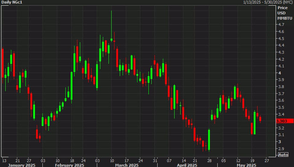Viewport: 294px width, 167px height.
Task: Click the red 3.303 current price tag
Action: [284, 121]
